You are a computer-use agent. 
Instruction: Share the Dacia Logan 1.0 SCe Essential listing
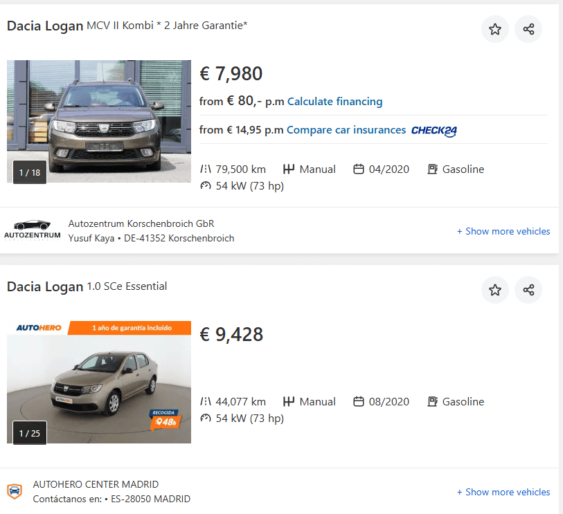point(528,290)
